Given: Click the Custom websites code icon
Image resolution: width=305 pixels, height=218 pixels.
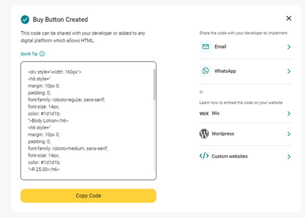Looking at the screenshot, I should [204, 156].
